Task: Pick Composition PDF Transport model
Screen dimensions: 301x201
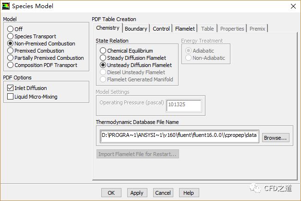Action: click(x=11, y=65)
